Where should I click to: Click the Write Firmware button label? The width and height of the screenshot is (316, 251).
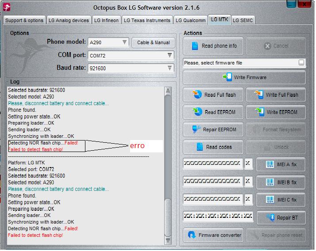pos(250,77)
